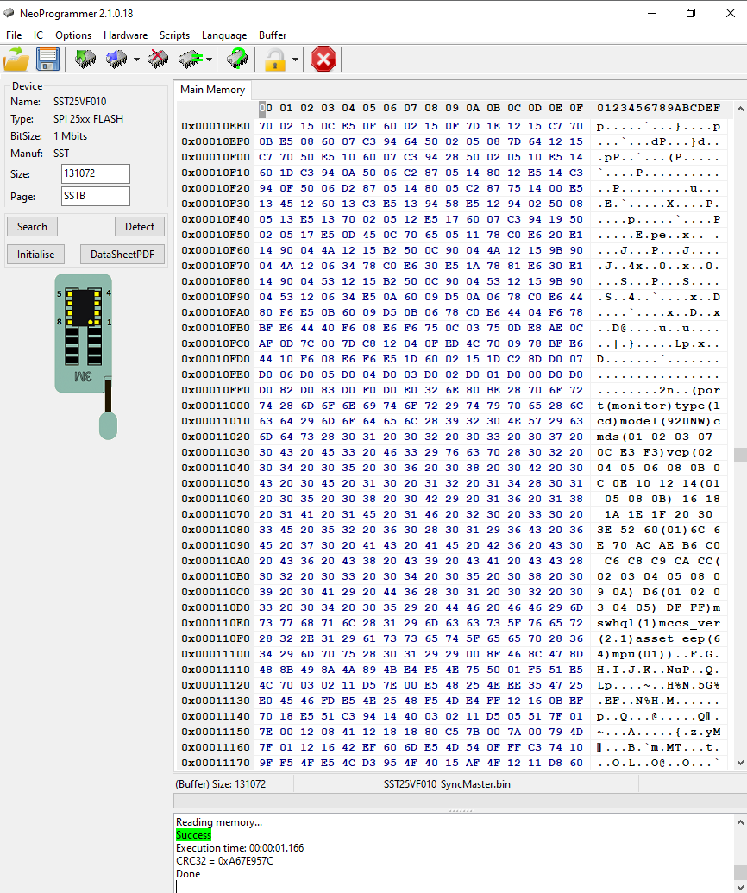The height and width of the screenshot is (893, 747).
Task: Click address row 0x00011000
Action: 216,406
